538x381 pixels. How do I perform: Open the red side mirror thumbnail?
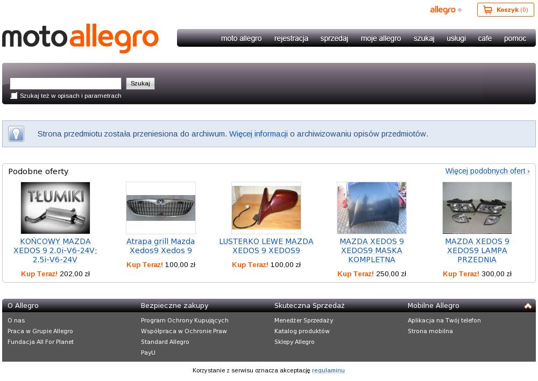point(266,208)
